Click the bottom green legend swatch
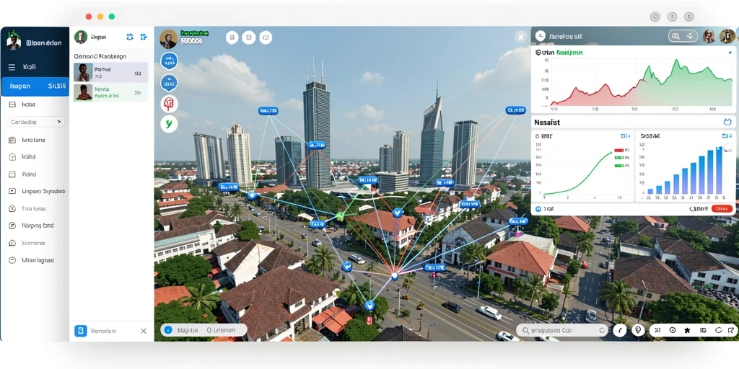 coord(618,166)
